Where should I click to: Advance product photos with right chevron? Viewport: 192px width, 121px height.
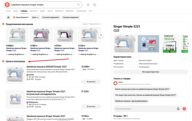coord(188,44)
